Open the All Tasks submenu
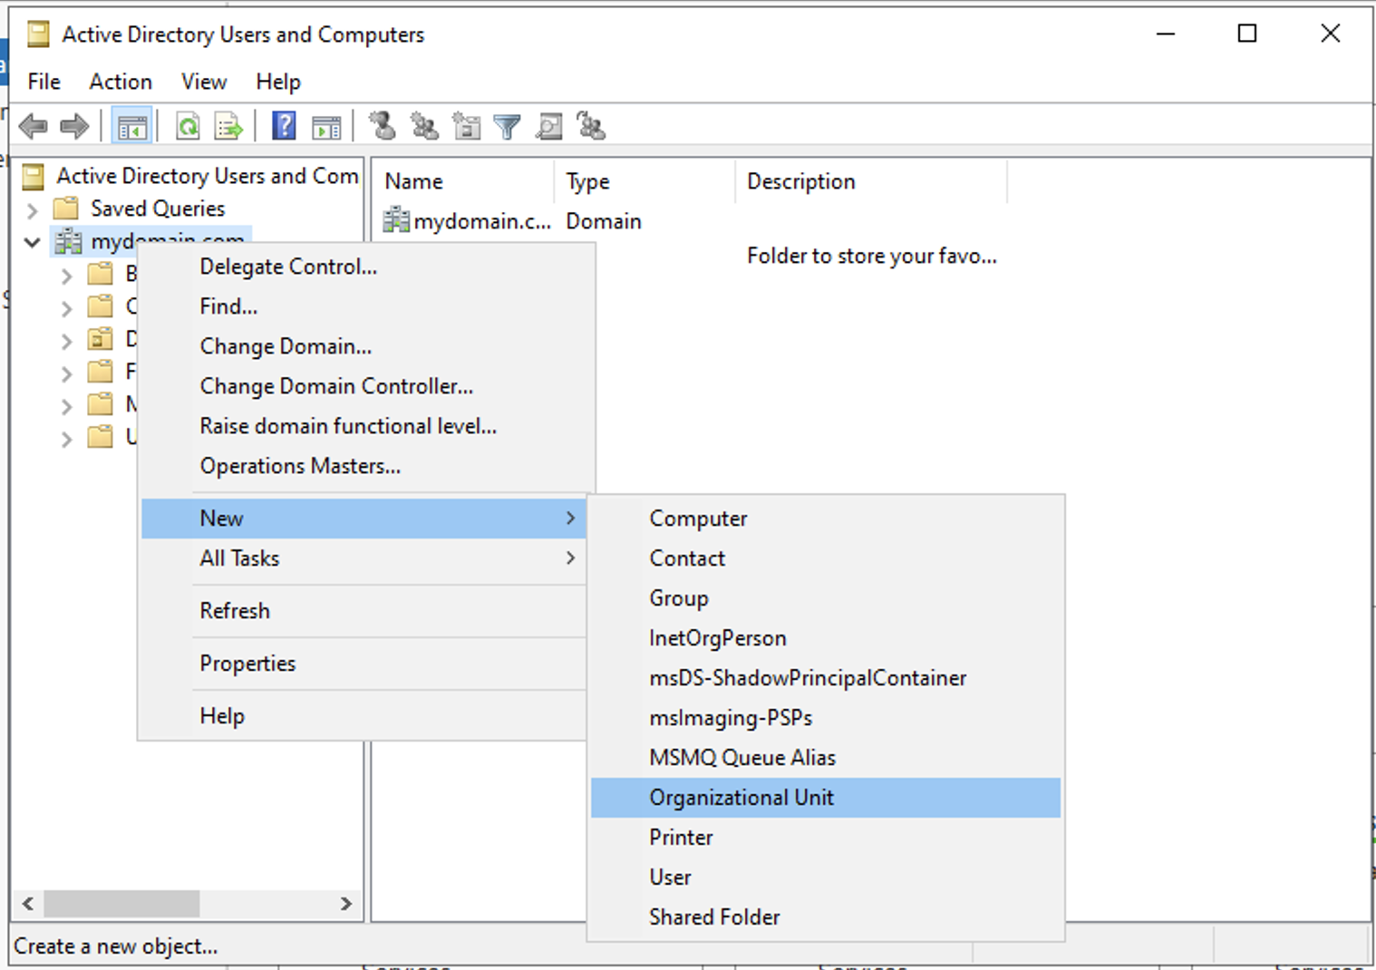Image resolution: width=1376 pixels, height=970 pixels. [x=363, y=558]
